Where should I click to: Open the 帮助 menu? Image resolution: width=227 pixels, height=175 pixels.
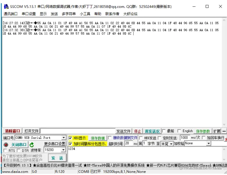tap(98, 14)
